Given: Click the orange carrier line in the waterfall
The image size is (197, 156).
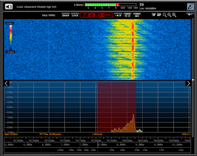Looking at the screenshot, I should click(133, 49).
